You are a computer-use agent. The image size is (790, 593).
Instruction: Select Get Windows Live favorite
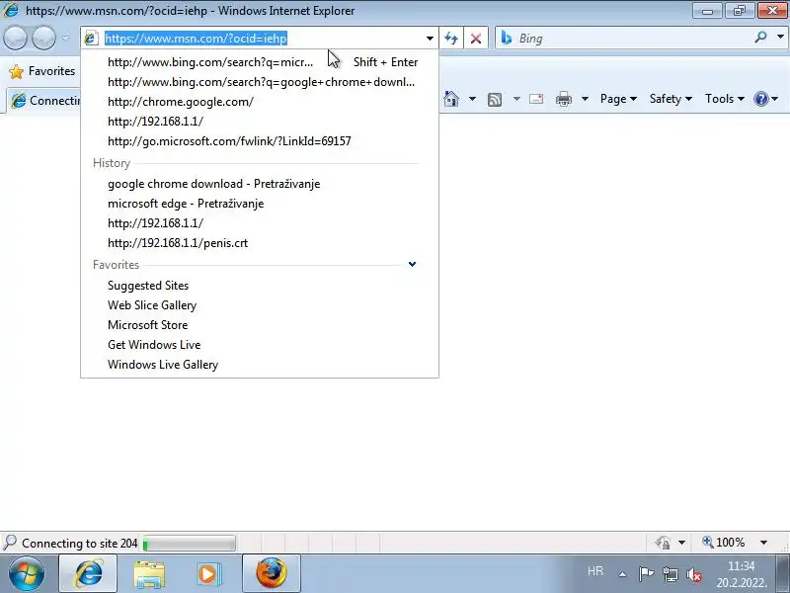tap(260, 344)
